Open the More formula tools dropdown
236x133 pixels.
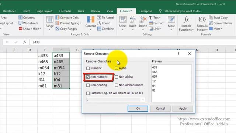[x=216, y=29]
